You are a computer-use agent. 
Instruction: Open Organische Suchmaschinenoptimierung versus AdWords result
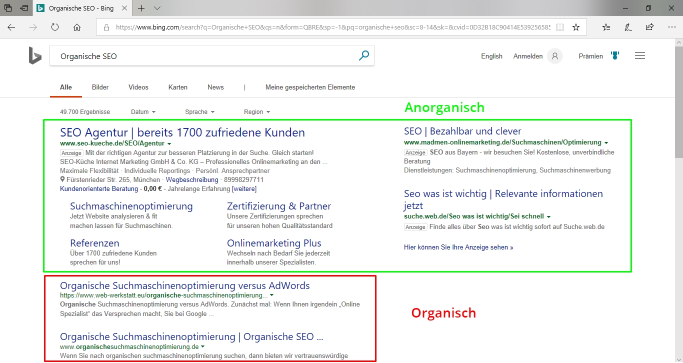tap(185, 285)
